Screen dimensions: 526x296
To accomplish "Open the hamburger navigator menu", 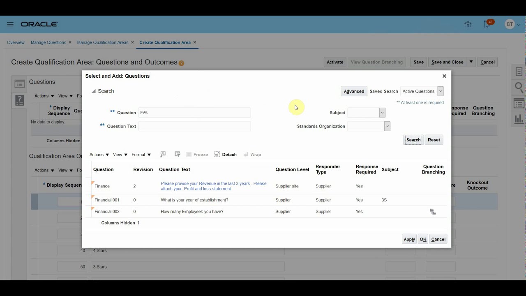I will pos(10,24).
